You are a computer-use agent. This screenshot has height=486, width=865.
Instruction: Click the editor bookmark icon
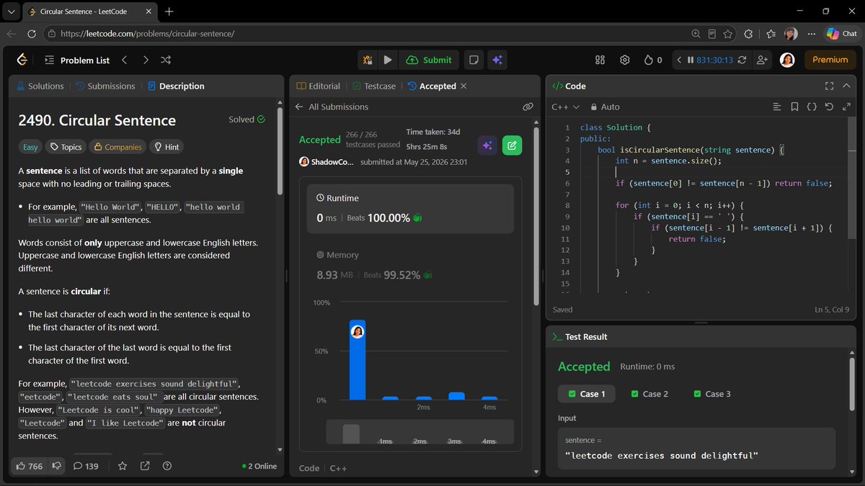tap(794, 107)
